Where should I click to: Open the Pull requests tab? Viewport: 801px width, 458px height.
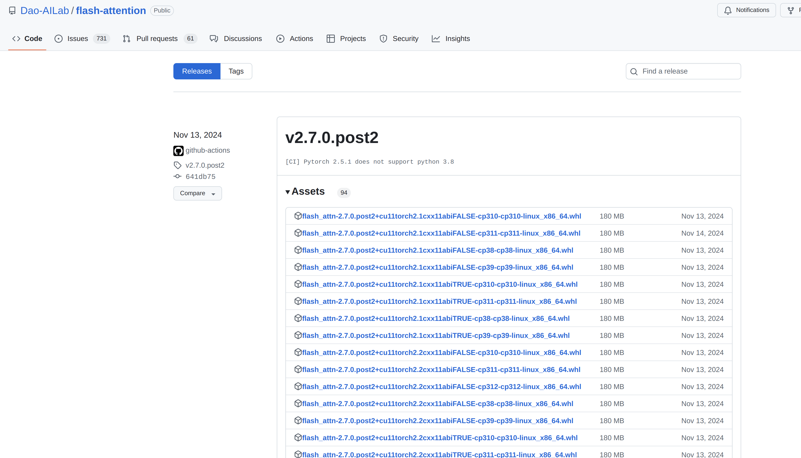coord(157,39)
